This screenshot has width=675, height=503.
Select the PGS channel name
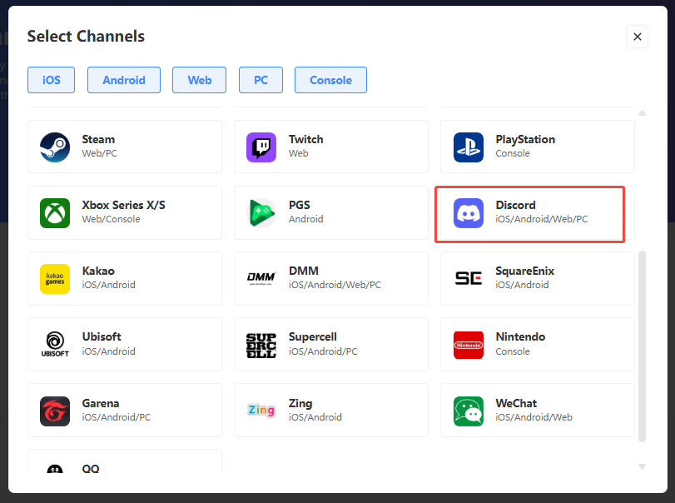tap(299, 205)
